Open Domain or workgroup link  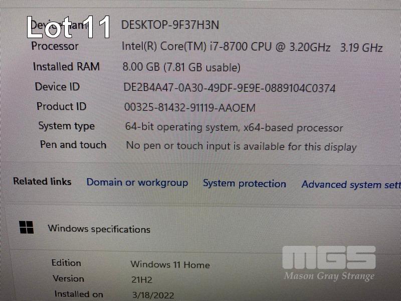[x=137, y=183]
